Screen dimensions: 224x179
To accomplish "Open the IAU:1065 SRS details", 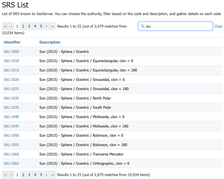I will click(x=11, y=164).
